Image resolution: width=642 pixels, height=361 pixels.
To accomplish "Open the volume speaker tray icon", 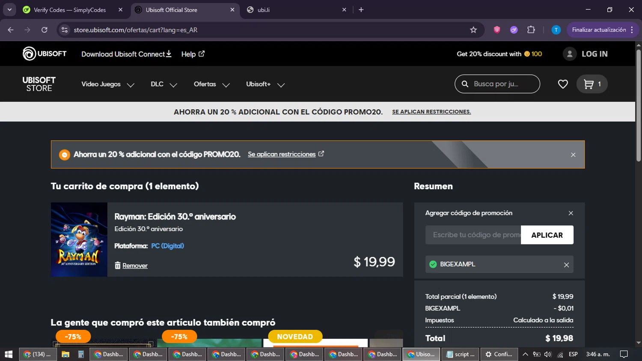I will pyautogui.click(x=548, y=354).
